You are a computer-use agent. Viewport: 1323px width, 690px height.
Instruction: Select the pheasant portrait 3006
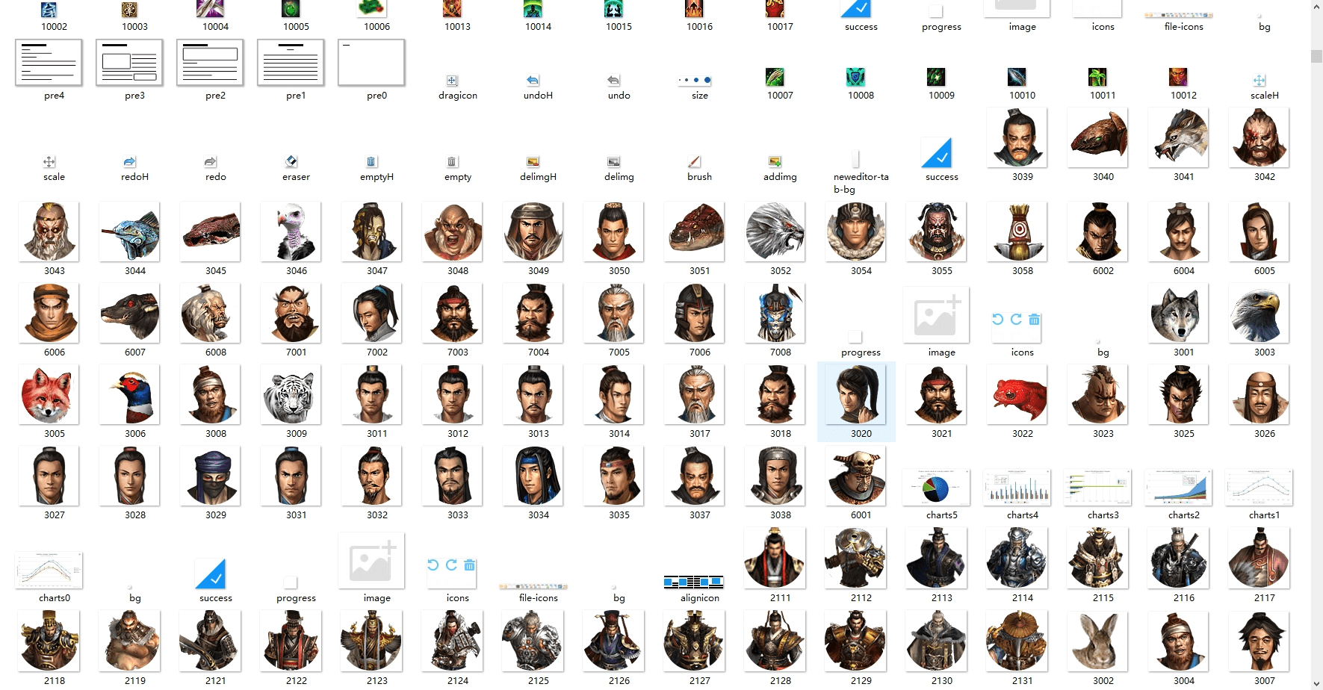[129, 394]
